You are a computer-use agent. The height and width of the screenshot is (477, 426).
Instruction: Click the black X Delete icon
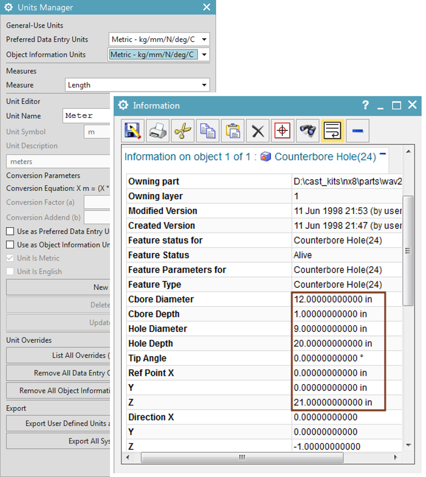pyautogui.click(x=258, y=131)
